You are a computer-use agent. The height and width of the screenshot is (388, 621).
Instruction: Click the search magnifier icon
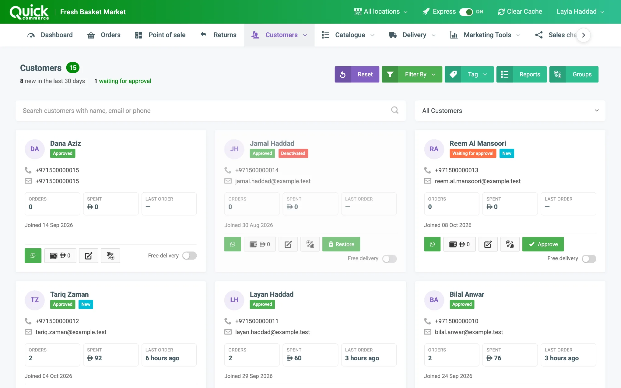tap(395, 110)
